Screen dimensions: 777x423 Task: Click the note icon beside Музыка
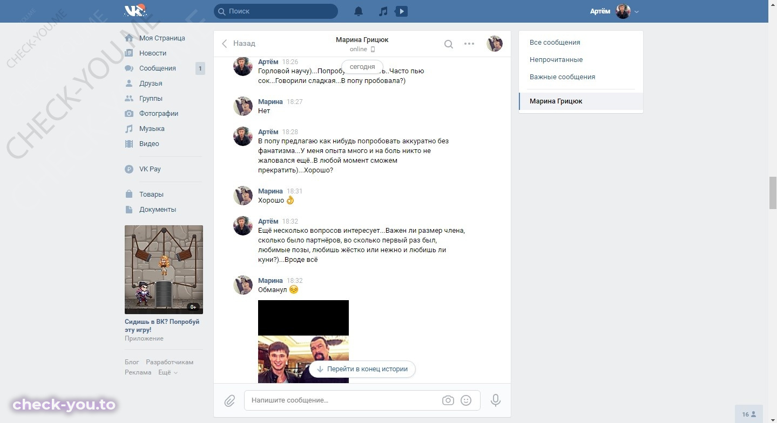(x=129, y=129)
